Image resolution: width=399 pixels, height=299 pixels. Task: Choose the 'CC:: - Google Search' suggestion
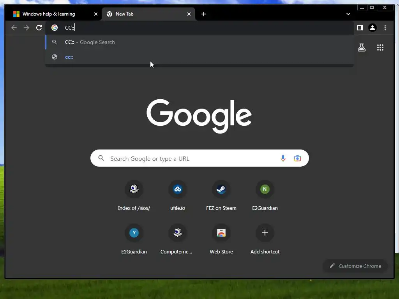199,42
